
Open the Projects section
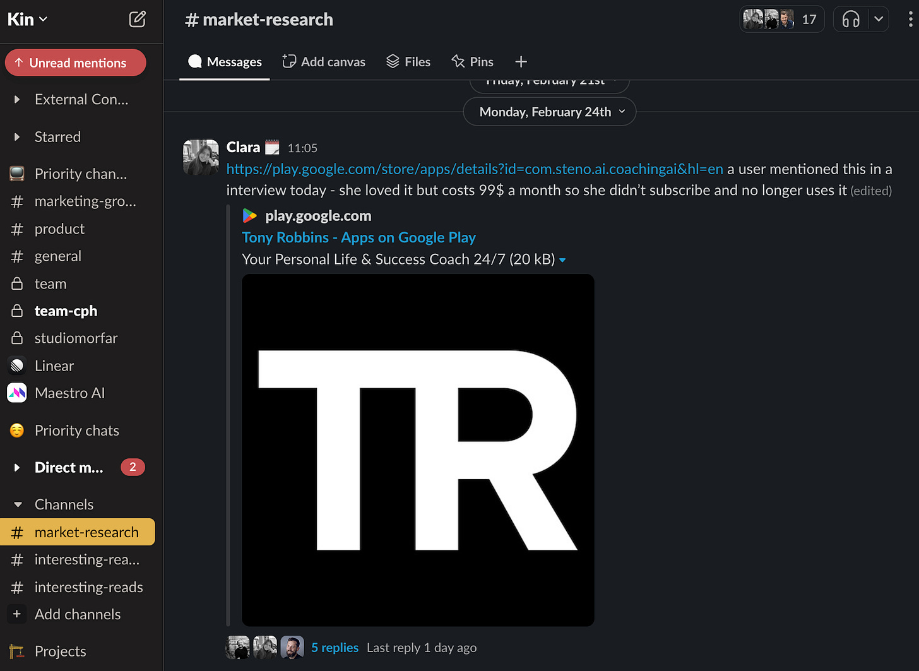60,651
